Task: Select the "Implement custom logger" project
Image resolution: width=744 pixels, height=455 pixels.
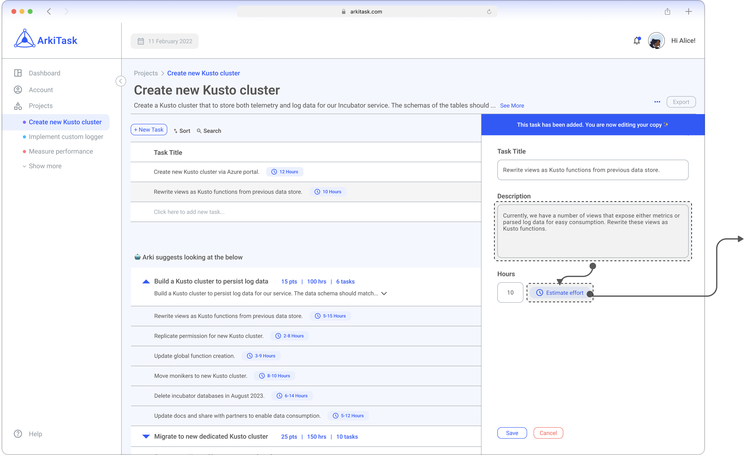Action: click(x=66, y=137)
